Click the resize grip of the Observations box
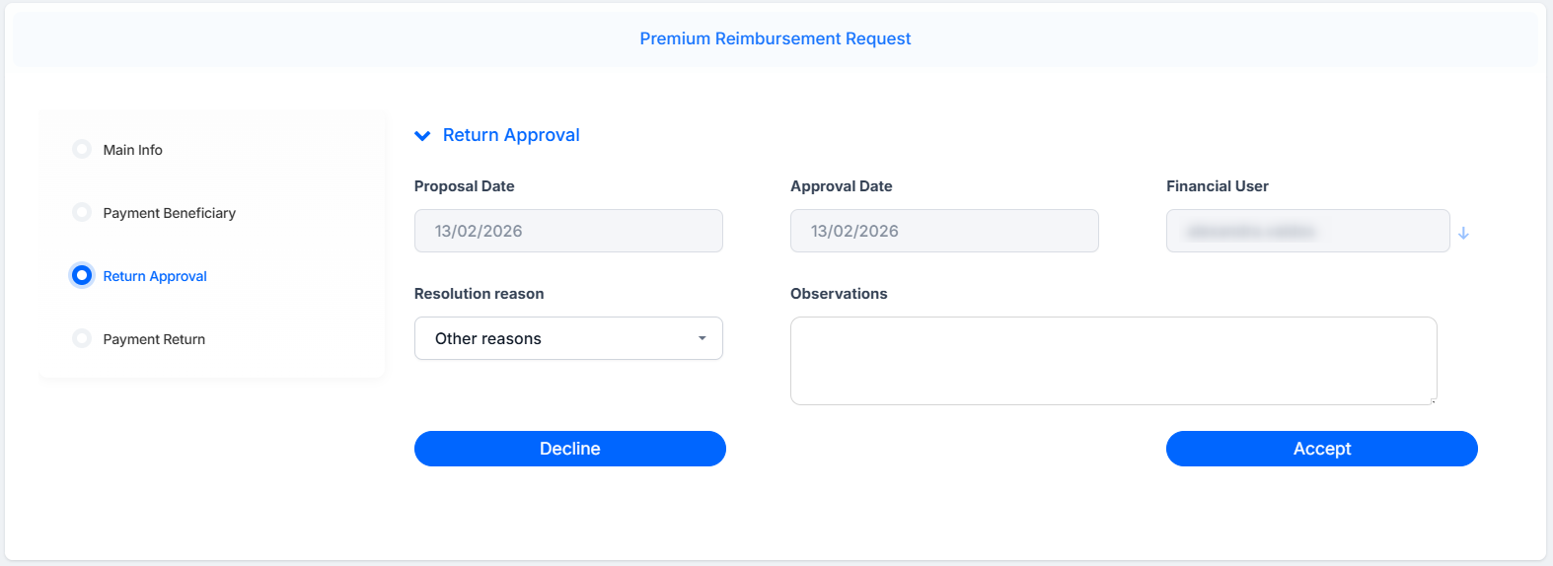Screen dimensions: 1553x566 tap(1433, 400)
